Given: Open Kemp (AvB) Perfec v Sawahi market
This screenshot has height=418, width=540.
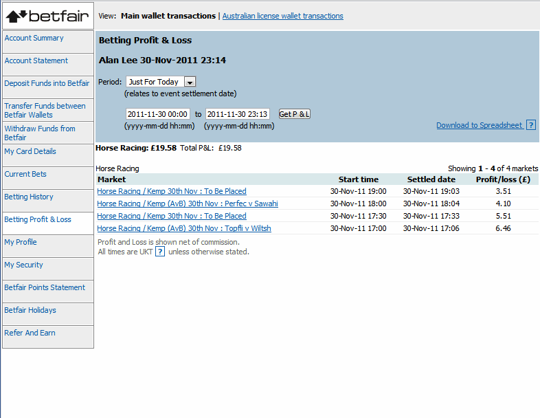Looking at the screenshot, I should (x=188, y=203).
